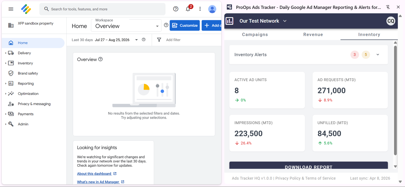Click the search tools and features field

pos(102,9)
